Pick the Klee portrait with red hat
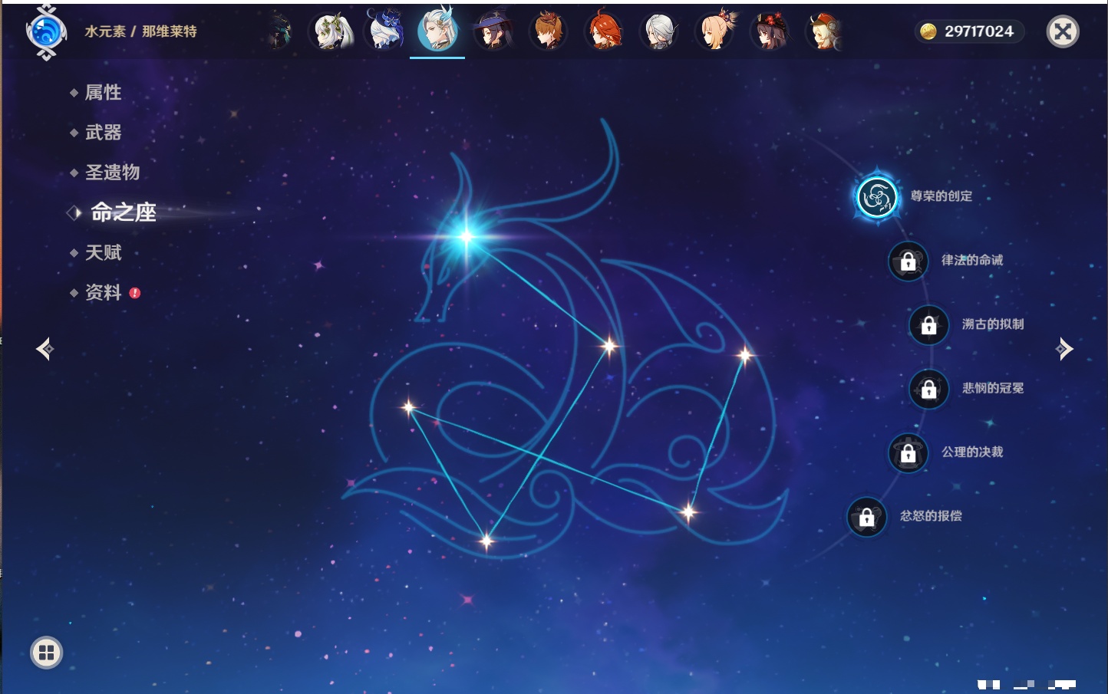This screenshot has height=694, width=1108. 825,32
